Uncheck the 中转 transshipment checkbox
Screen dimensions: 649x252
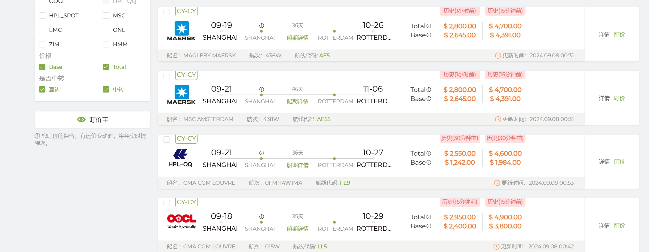click(x=106, y=90)
